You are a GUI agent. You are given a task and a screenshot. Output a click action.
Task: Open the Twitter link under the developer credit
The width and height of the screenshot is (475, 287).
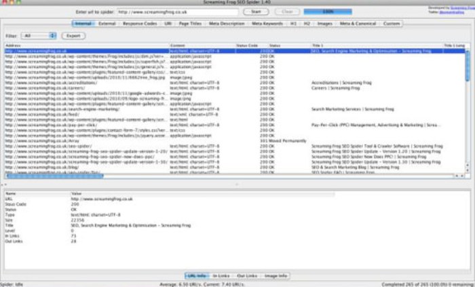coord(452,12)
